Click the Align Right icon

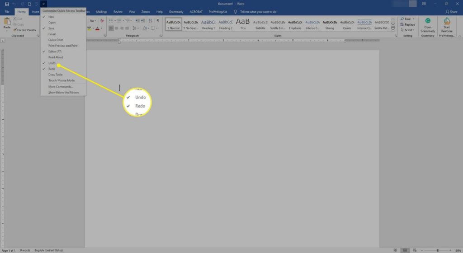click(x=122, y=28)
